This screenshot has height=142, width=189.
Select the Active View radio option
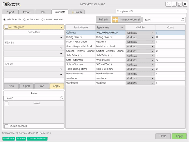click(25, 19)
